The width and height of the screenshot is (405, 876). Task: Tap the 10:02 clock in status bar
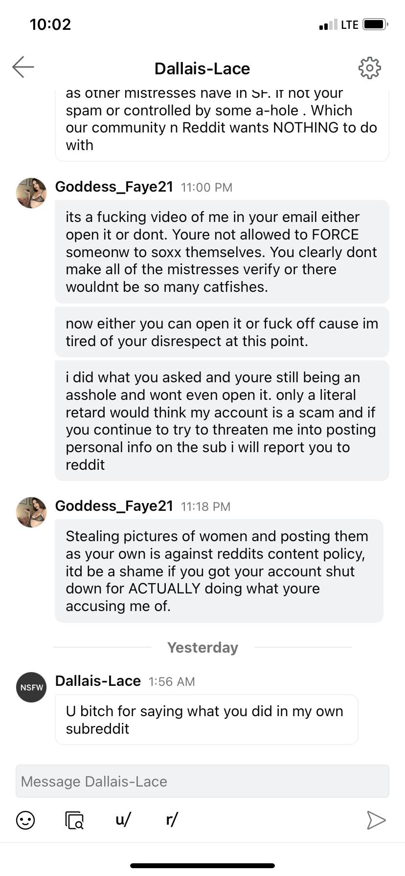tap(50, 23)
